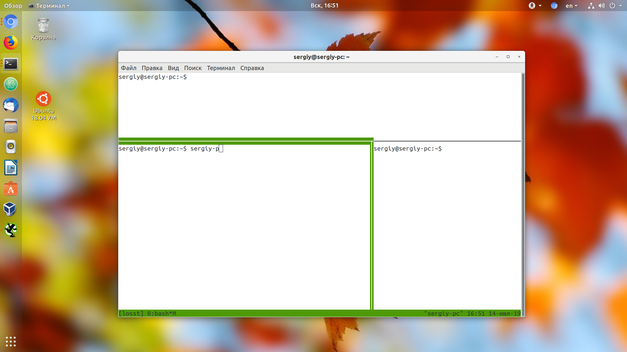
Task: Open Chromium from the dock
Action: 11,22
